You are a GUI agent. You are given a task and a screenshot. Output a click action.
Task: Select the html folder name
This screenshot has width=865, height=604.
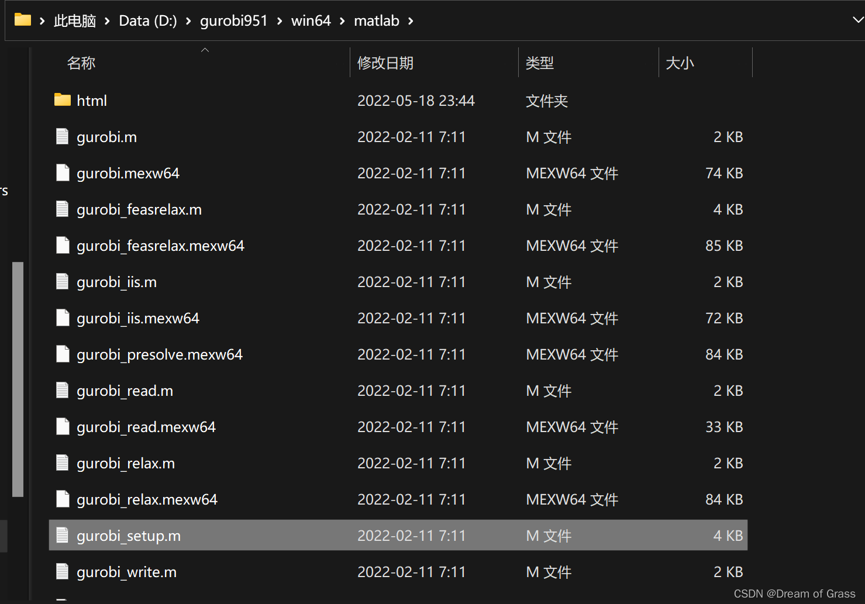click(x=92, y=101)
